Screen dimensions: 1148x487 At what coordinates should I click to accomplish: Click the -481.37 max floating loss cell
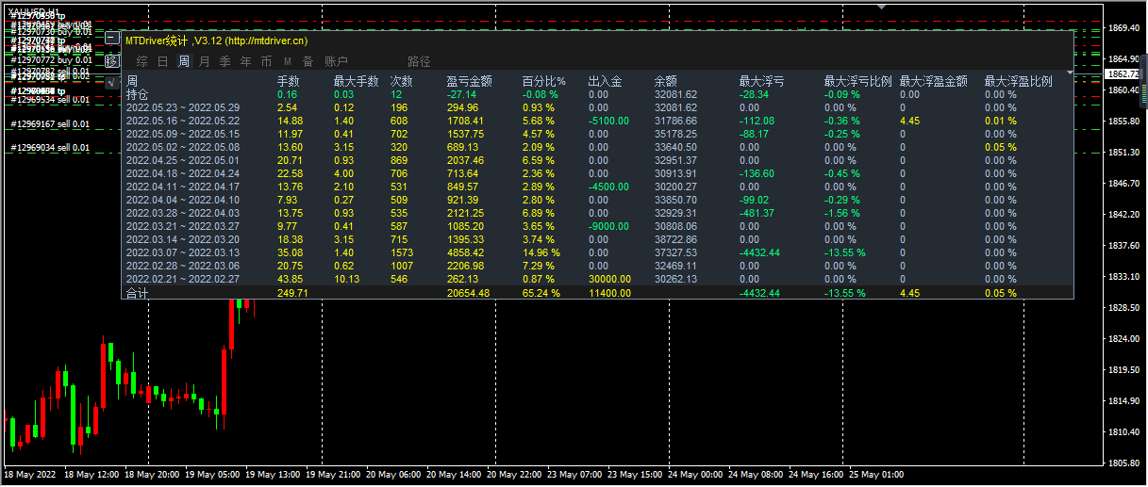[757, 213]
